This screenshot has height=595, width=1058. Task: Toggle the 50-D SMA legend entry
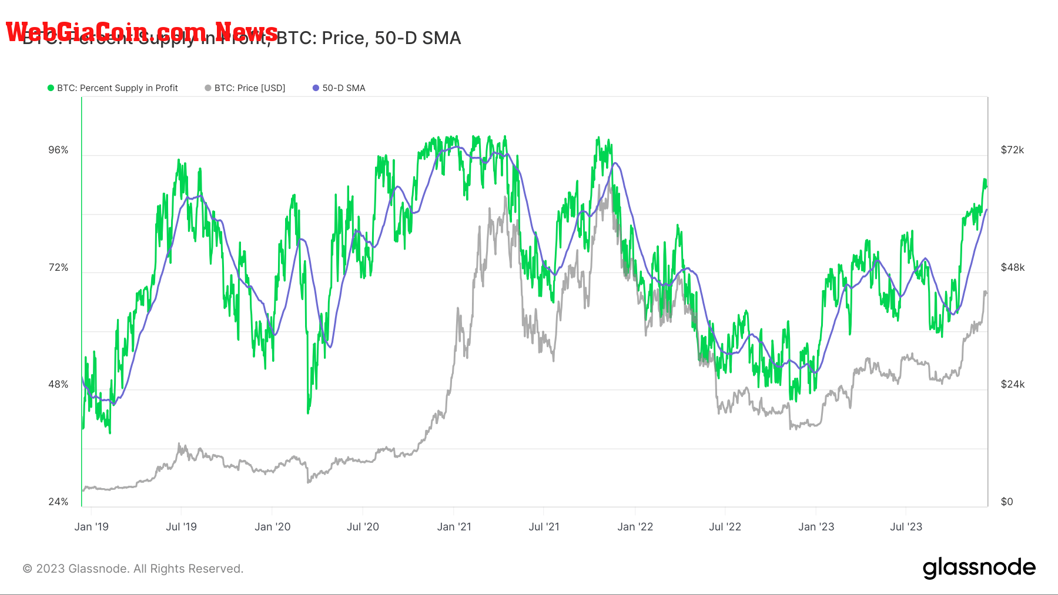(x=339, y=88)
